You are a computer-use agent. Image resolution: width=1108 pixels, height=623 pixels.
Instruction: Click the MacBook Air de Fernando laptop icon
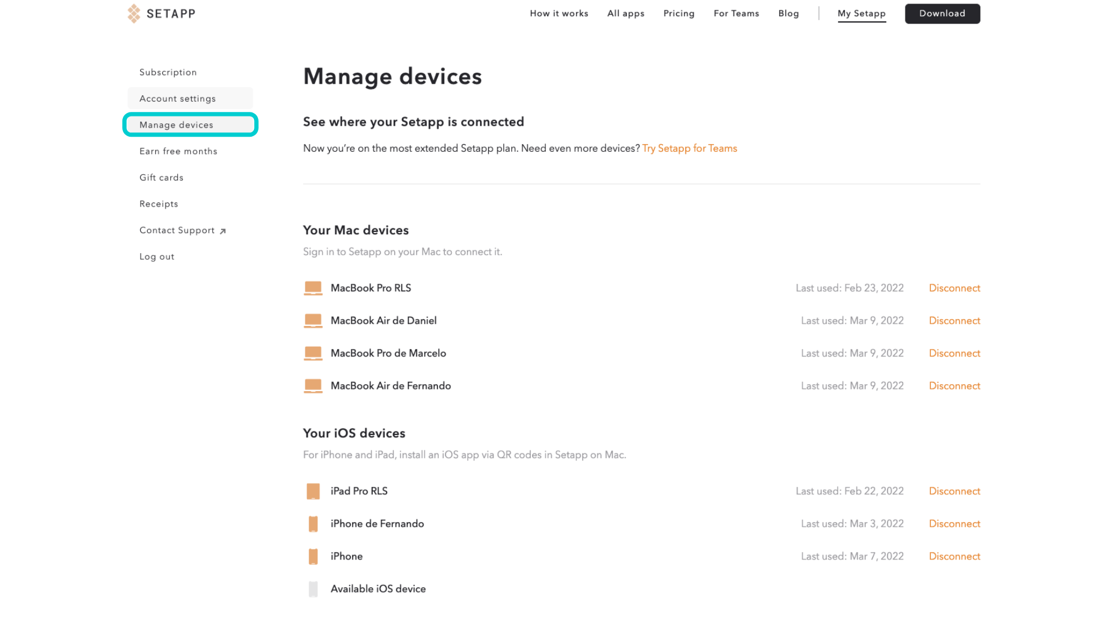pos(313,386)
